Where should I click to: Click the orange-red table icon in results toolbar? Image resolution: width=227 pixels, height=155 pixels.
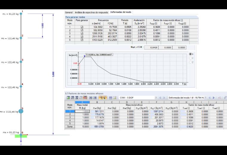click(85, 98)
